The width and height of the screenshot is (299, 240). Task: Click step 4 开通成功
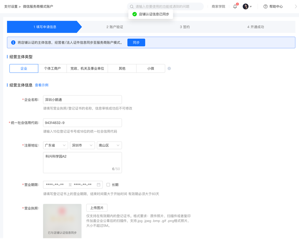256,27
